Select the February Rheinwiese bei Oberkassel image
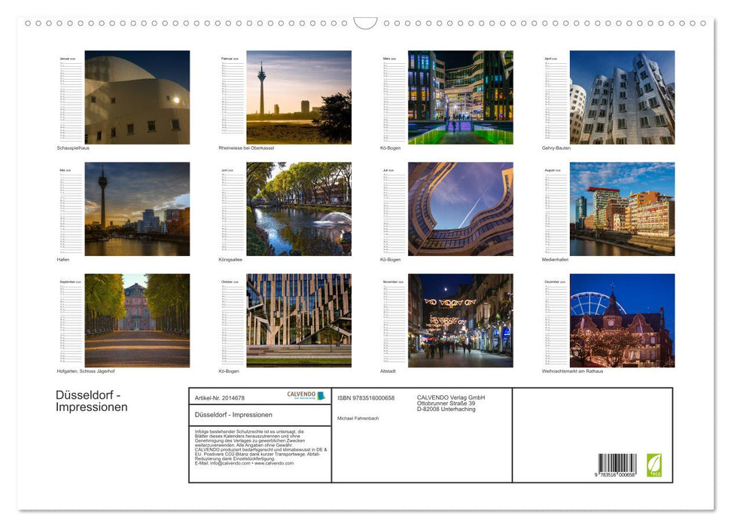 pyautogui.click(x=298, y=97)
